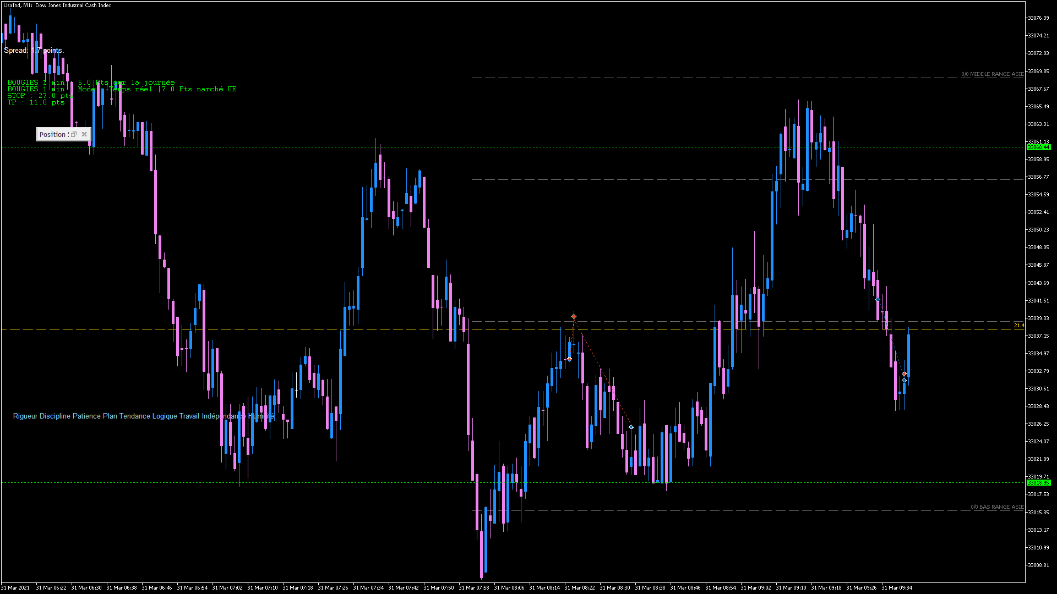Click 33076.39 on the price scale
1057x594 pixels.
[1038, 18]
